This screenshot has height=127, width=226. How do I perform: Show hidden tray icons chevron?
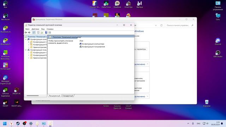pyautogui.click(x=188, y=123)
